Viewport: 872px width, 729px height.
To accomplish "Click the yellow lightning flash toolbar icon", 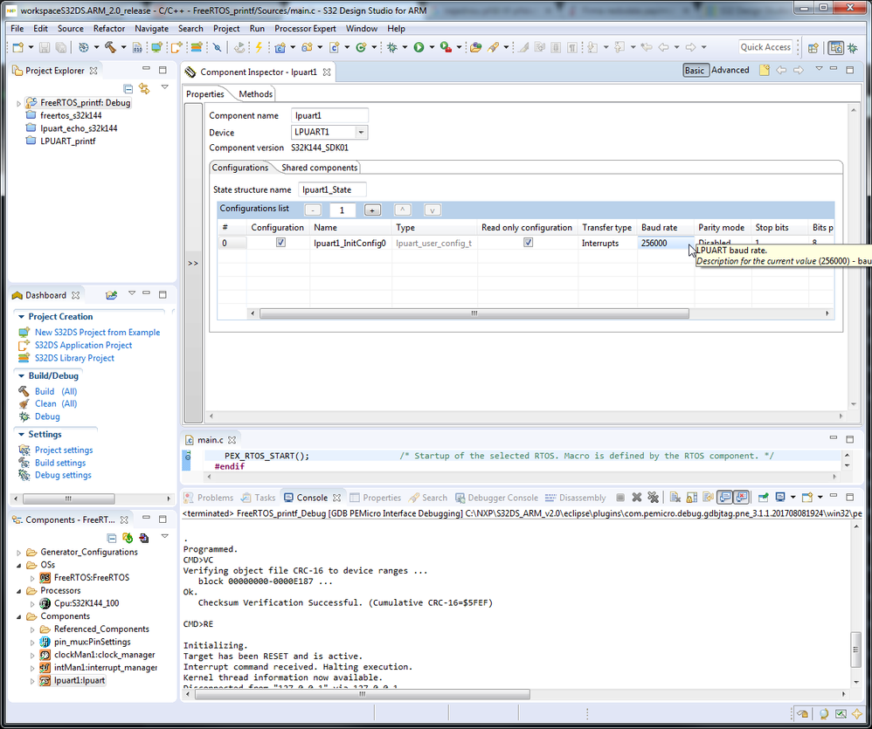I will [259, 48].
